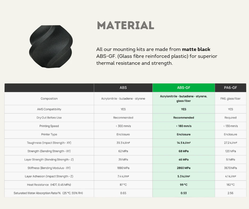Viewport: 249px width, 209px height.
Task: Click the ABS "1880 MPa" stiffness cell
Action: (123, 168)
